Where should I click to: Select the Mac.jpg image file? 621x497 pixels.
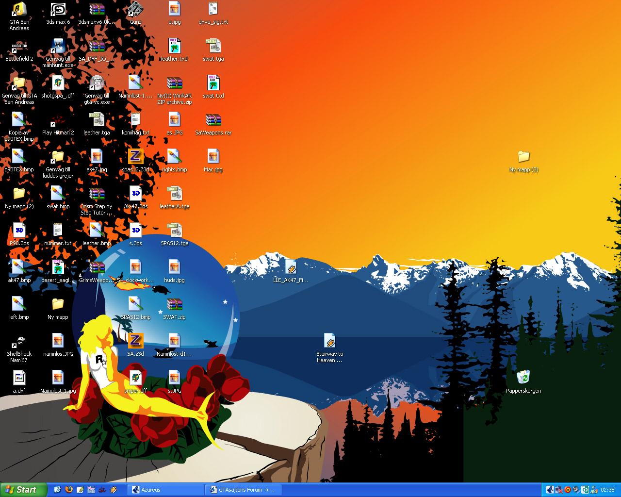(x=213, y=161)
